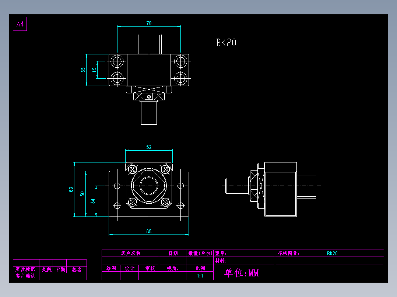Click the 50 dimension value

[x=82, y=194]
